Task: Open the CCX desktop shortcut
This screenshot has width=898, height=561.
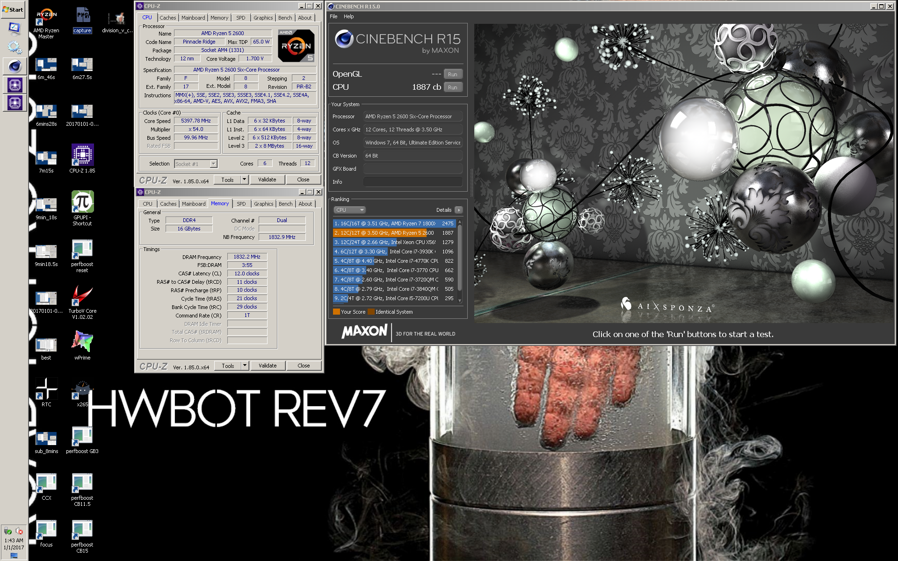Action: click(46, 486)
